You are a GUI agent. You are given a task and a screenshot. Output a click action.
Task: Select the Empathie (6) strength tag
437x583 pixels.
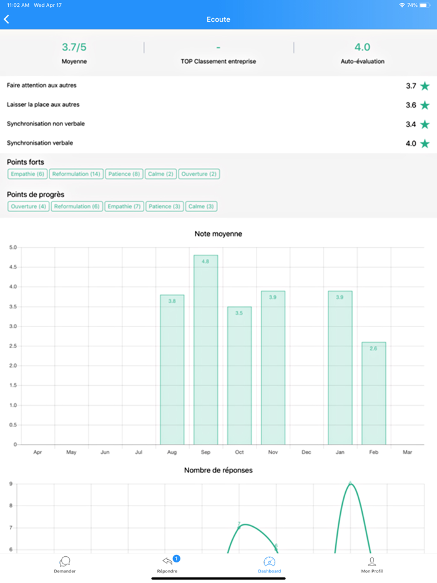click(27, 174)
